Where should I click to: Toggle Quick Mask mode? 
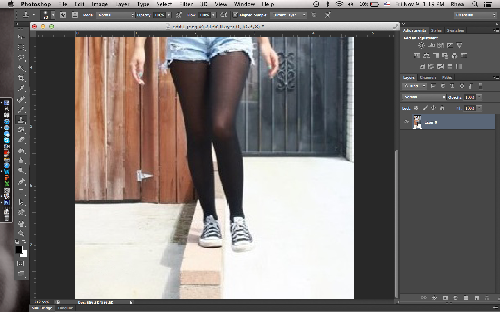tap(21, 263)
